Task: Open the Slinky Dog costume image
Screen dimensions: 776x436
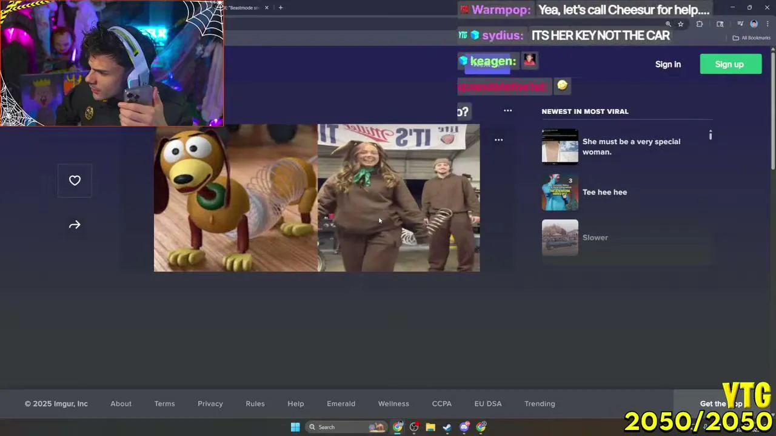Action: [316, 198]
